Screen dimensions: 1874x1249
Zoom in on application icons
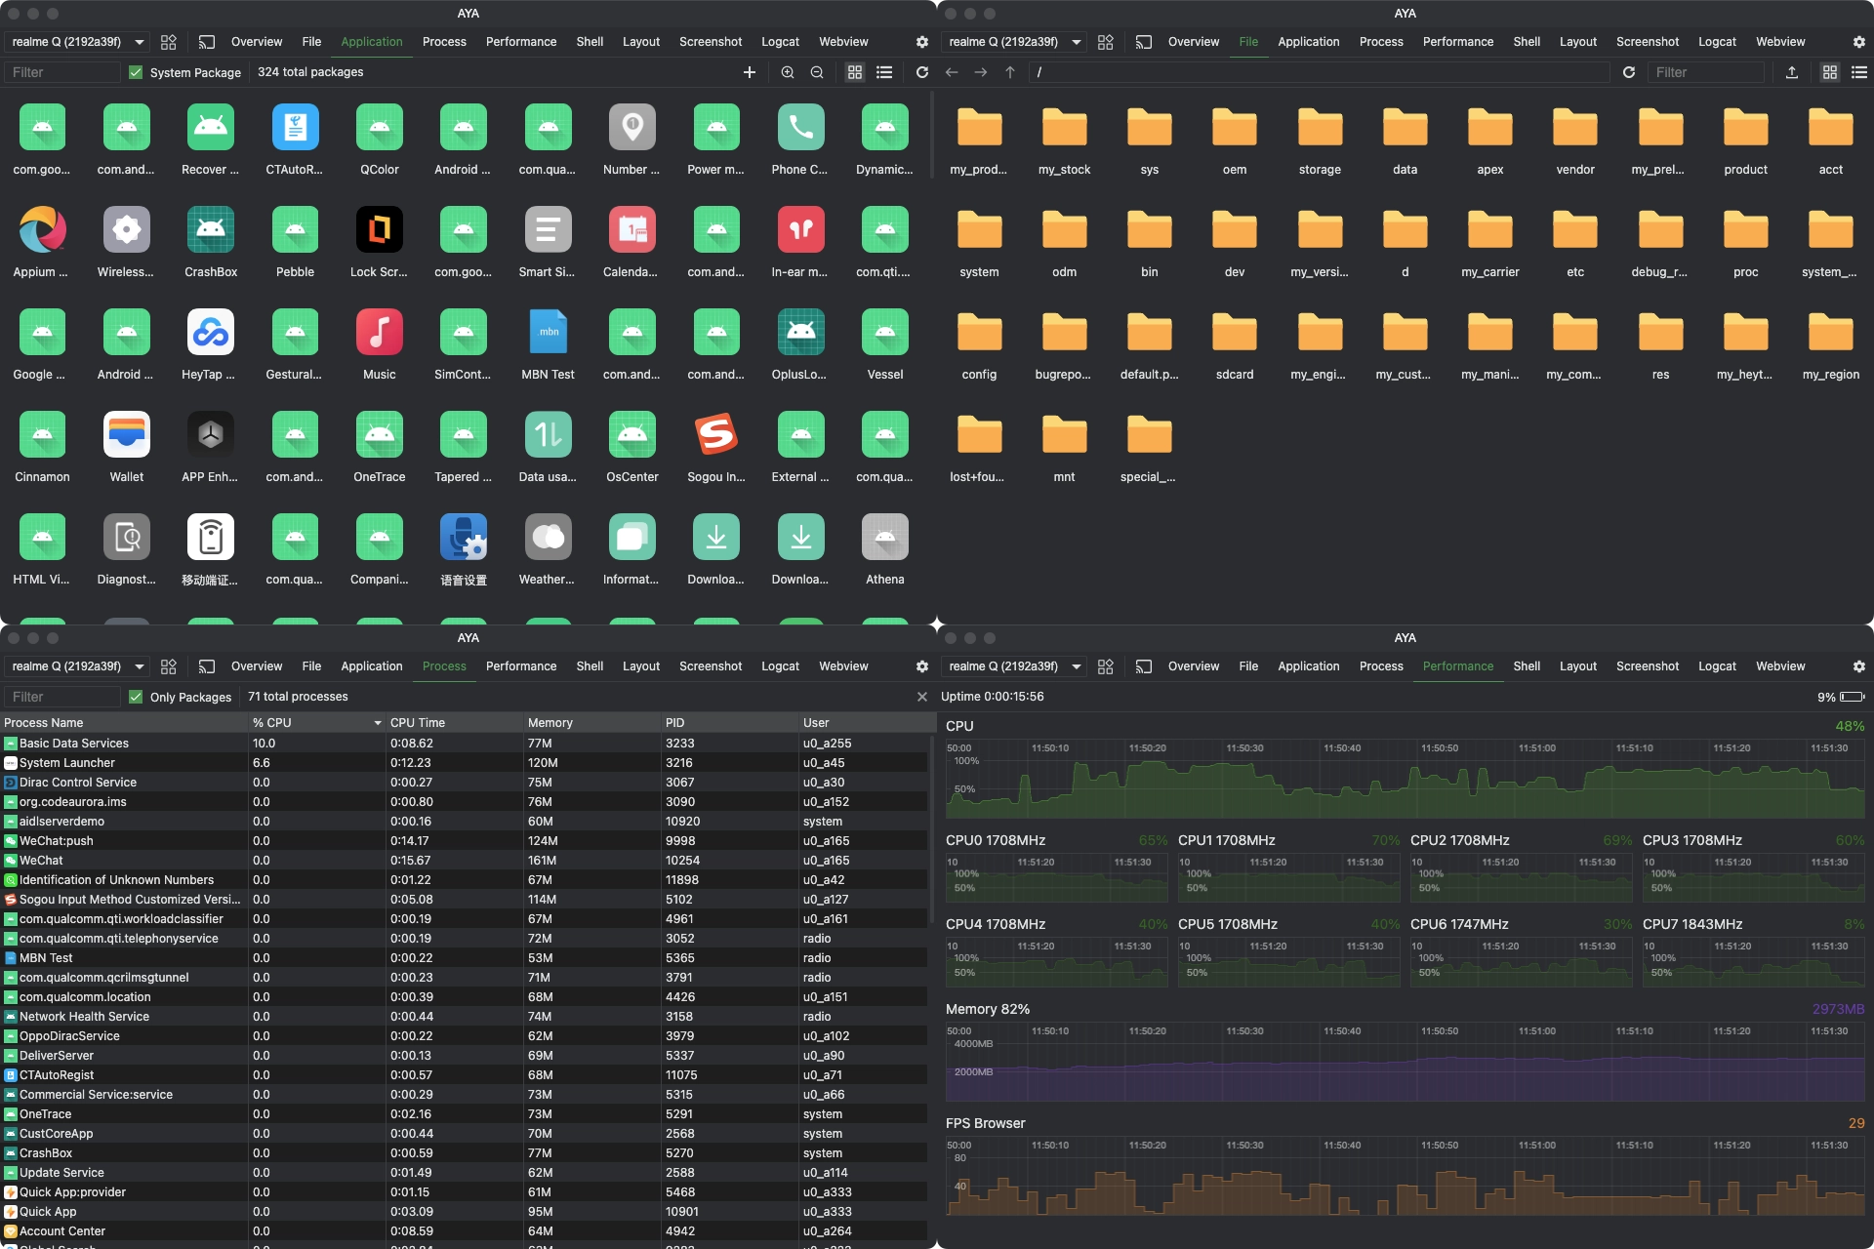click(787, 72)
